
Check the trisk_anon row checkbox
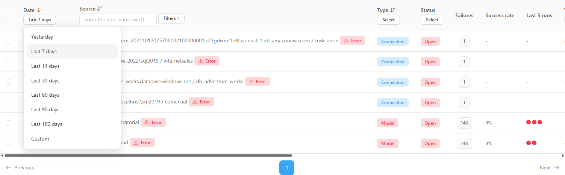[x=9, y=41]
